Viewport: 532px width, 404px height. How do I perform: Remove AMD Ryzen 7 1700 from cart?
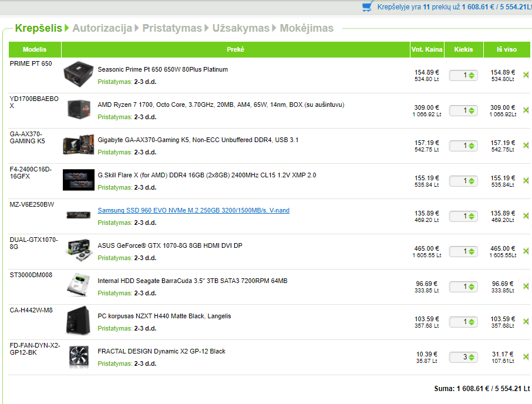coord(526,110)
